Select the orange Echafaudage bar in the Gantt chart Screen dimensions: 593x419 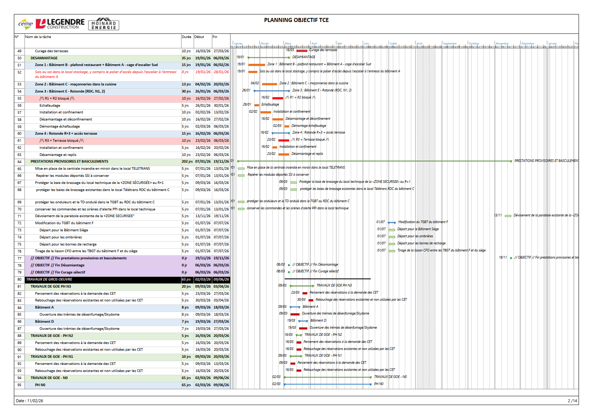tap(257, 105)
